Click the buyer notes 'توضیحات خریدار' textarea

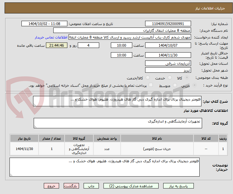[104, 167]
